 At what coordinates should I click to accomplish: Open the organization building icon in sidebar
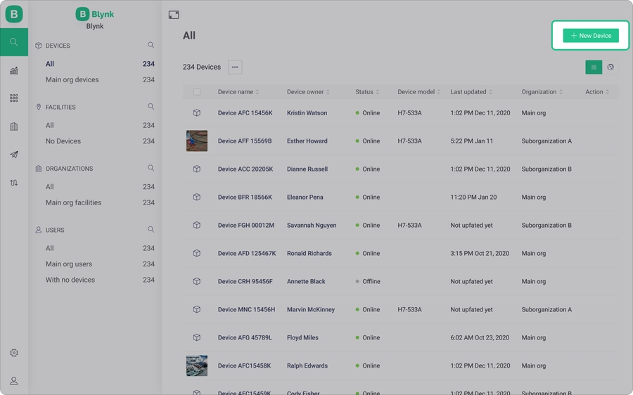(14, 127)
